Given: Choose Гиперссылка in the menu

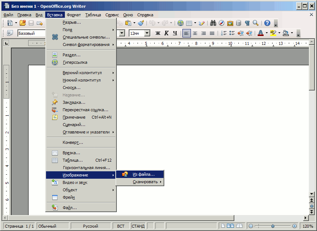Looking at the screenshot, I should [x=81, y=62].
